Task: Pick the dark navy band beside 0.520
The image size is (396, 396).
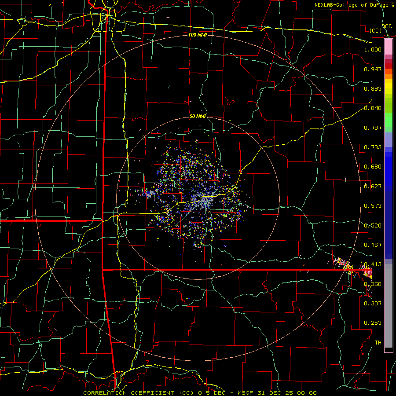Action: point(389,225)
